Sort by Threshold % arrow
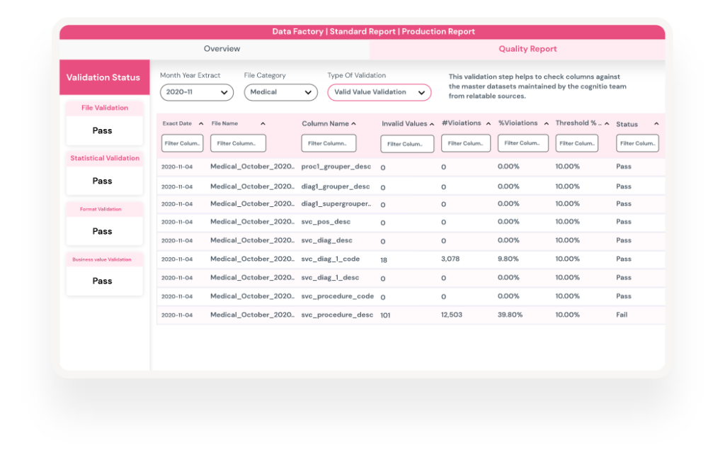This screenshot has height=465, width=725. pos(607,123)
